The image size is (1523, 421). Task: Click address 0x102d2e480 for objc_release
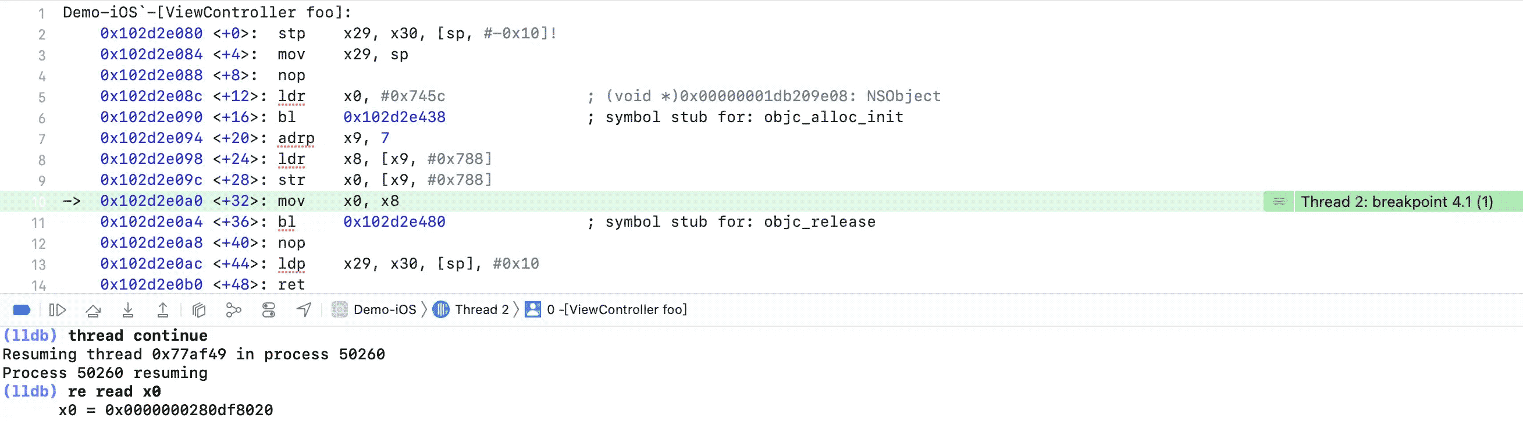coord(394,222)
